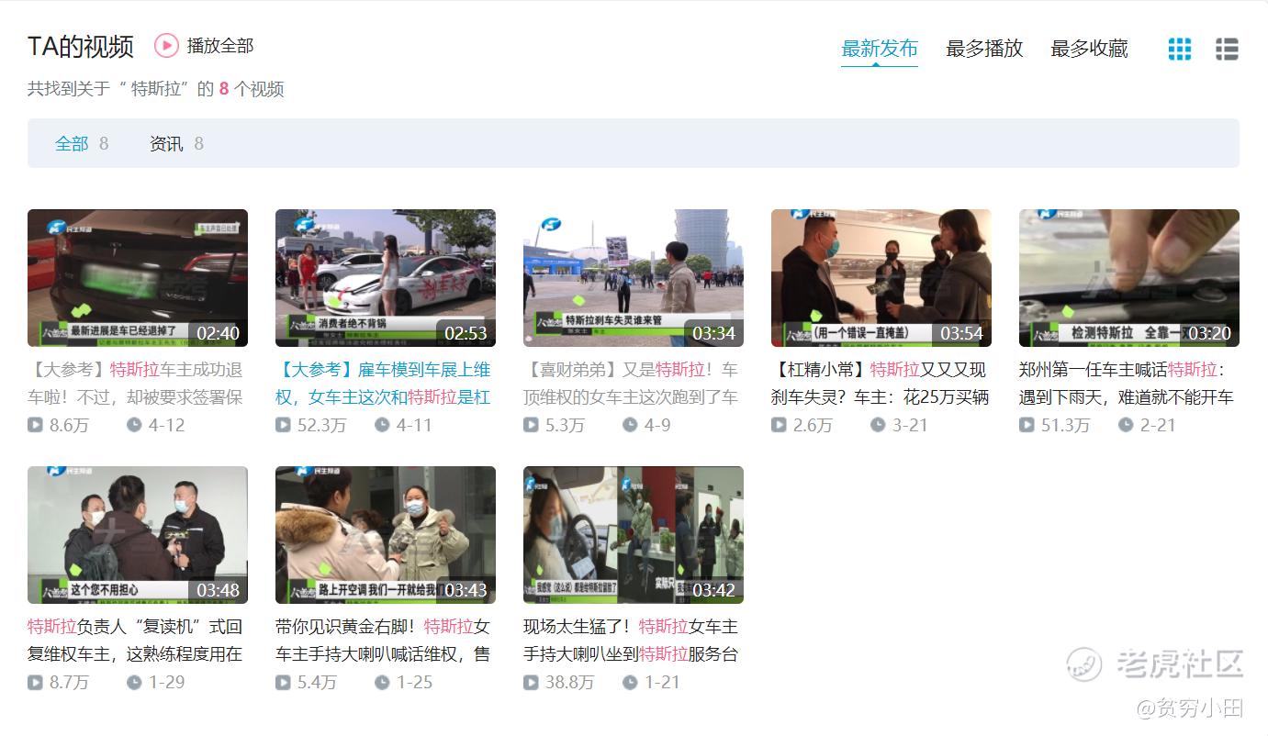Click the upload date 1-29
Image resolution: width=1268 pixels, height=736 pixels.
[x=167, y=682]
